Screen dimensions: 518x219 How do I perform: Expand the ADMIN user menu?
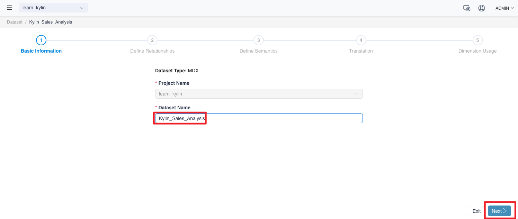(504, 8)
